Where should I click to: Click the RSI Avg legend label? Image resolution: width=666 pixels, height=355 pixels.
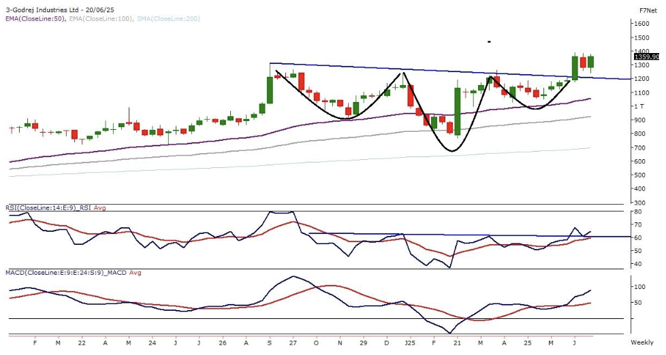pyautogui.click(x=100, y=208)
